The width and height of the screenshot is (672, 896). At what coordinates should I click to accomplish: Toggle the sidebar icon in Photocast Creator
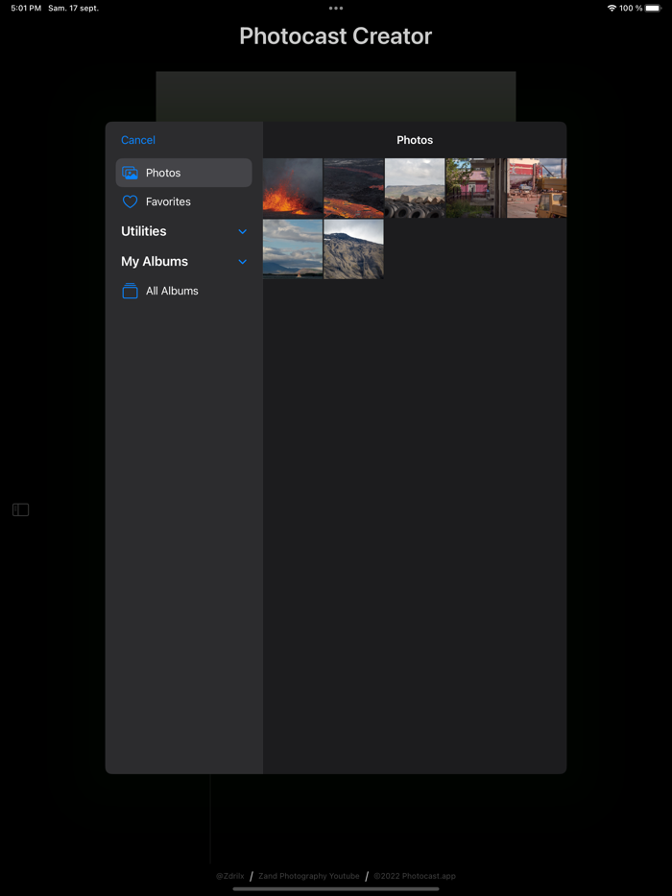click(20, 509)
